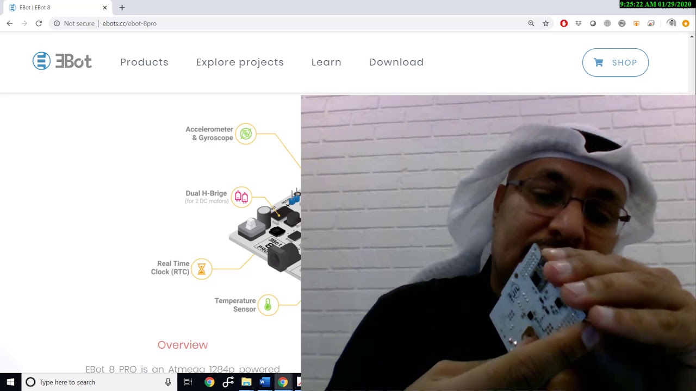Open the Chrome profile avatar

pos(672,23)
